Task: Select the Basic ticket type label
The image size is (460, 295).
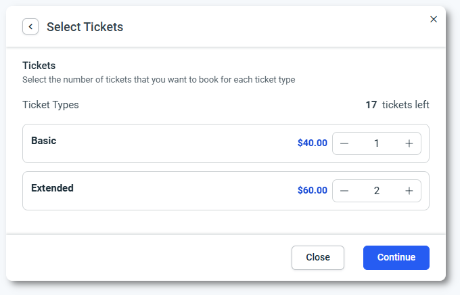Action: pyautogui.click(x=43, y=141)
